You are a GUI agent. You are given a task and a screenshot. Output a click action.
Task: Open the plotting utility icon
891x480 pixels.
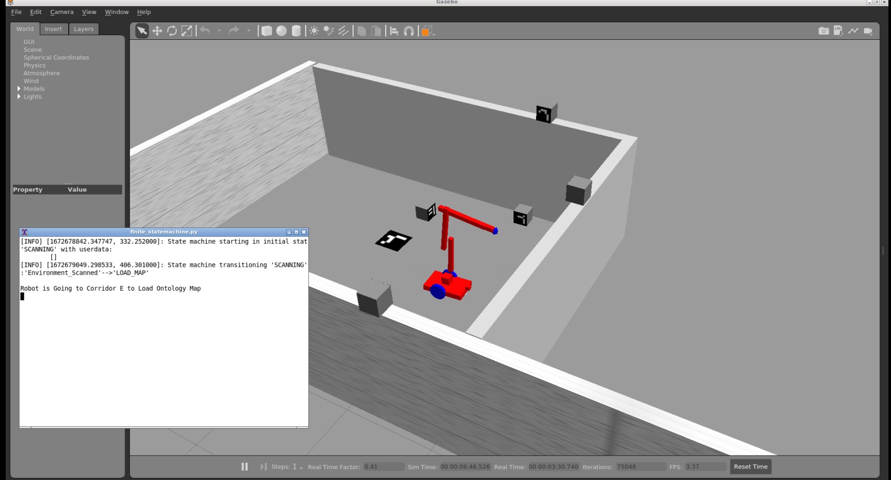pyautogui.click(x=852, y=31)
